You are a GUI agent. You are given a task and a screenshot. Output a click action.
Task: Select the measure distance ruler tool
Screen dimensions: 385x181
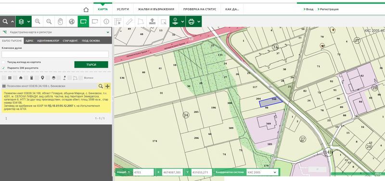129,22
